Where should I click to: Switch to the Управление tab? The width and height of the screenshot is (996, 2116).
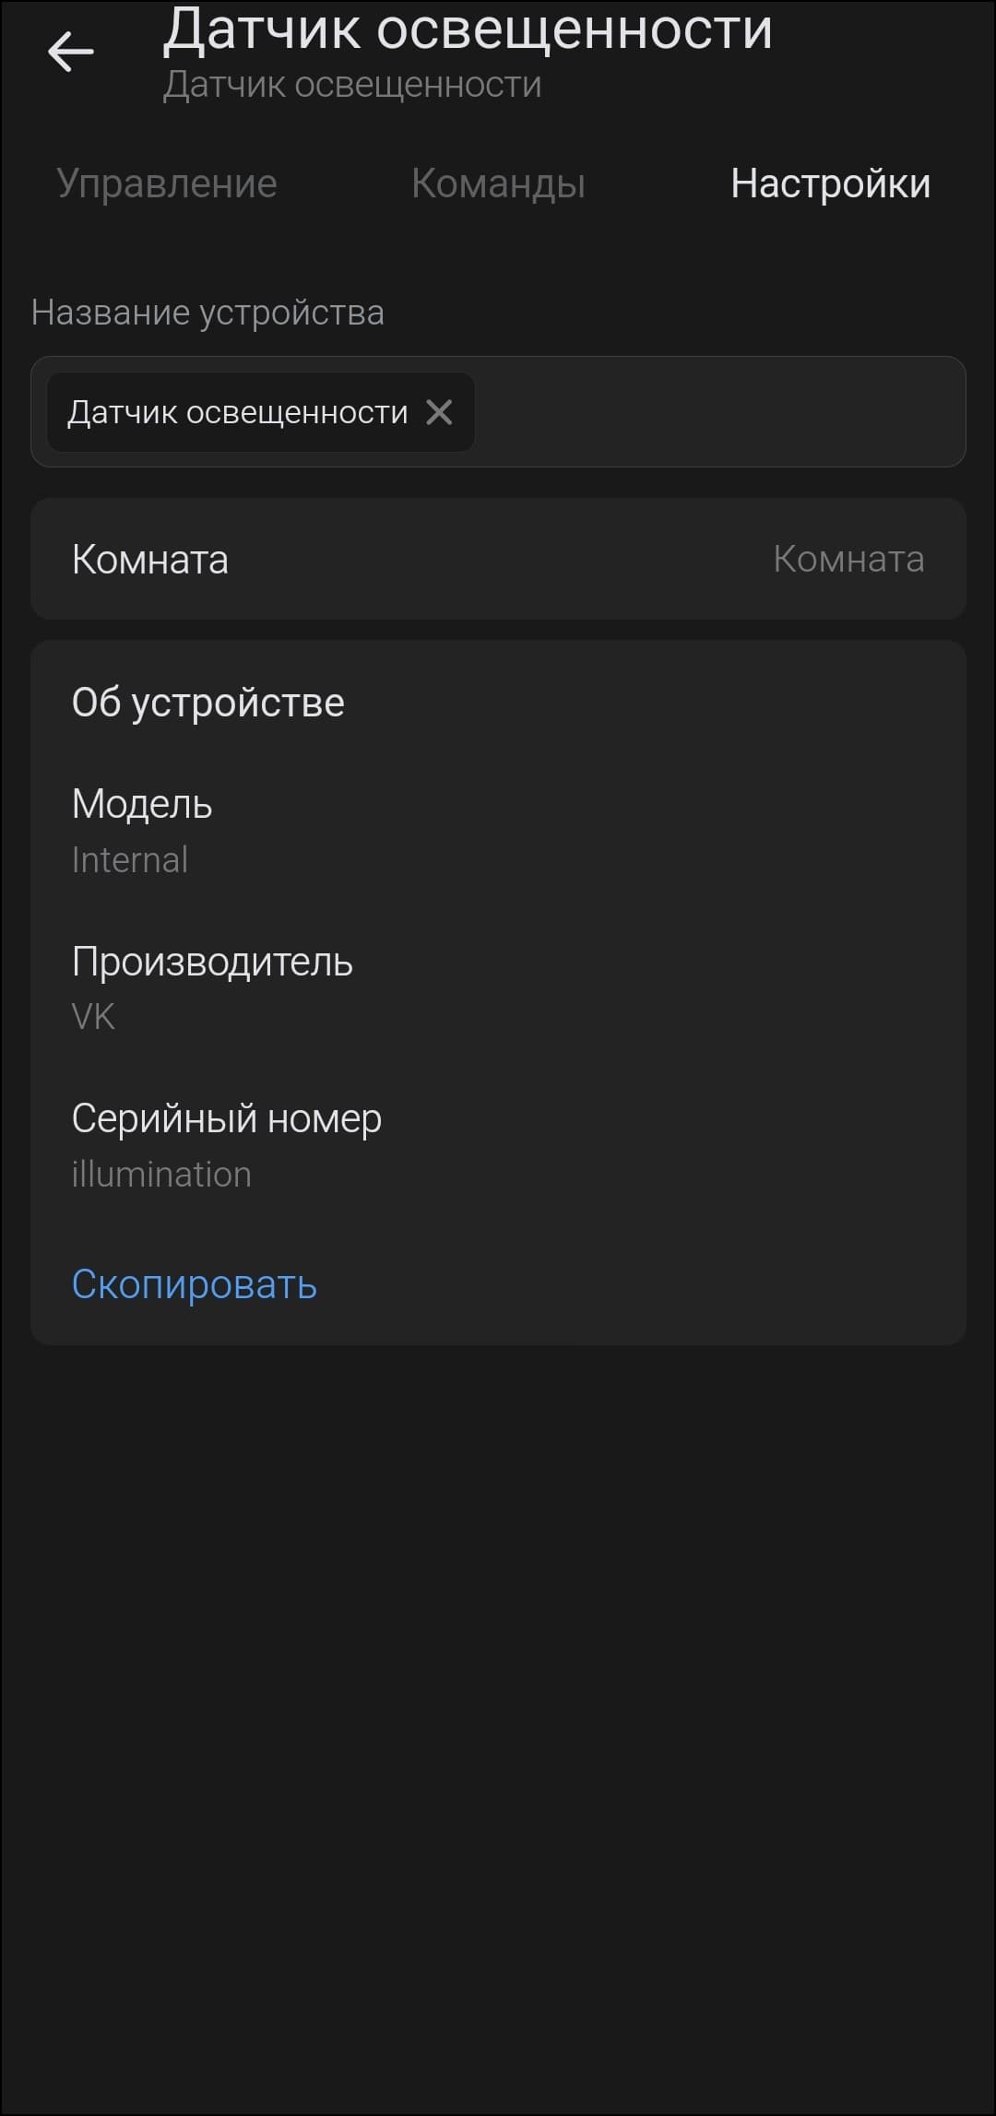pyautogui.click(x=167, y=183)
